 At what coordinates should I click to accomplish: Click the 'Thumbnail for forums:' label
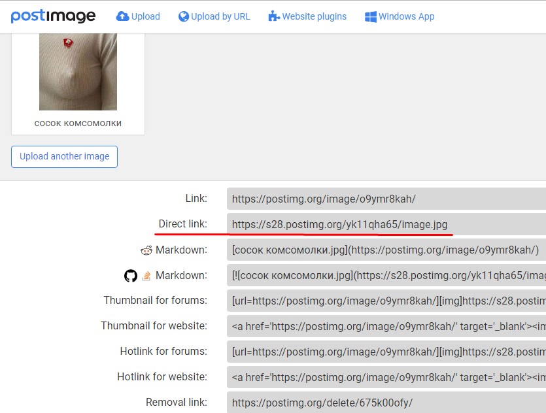pos(156,300)
